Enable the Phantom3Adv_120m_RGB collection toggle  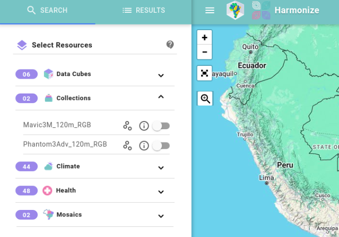tap(161, 146)
